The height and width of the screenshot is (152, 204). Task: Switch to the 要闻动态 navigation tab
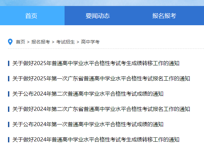[x=98, y=16]
